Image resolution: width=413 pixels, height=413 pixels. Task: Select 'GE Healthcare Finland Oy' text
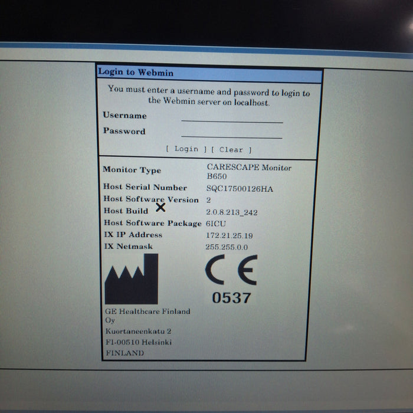click(x=147, y=316)
